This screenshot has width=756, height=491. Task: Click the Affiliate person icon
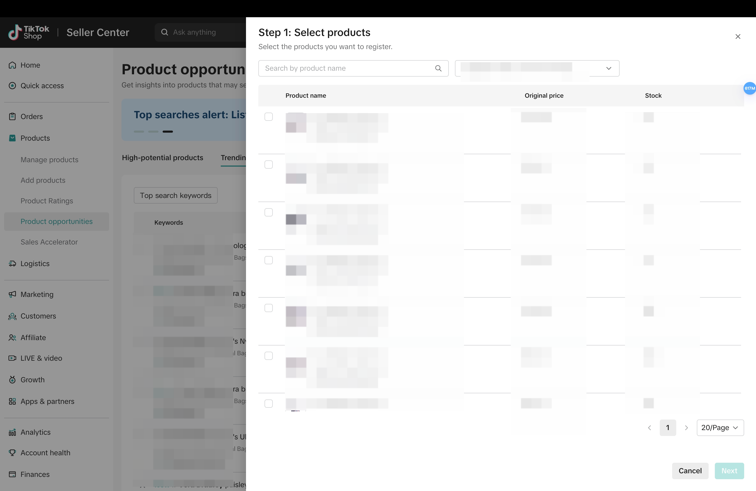coord(12,338)
